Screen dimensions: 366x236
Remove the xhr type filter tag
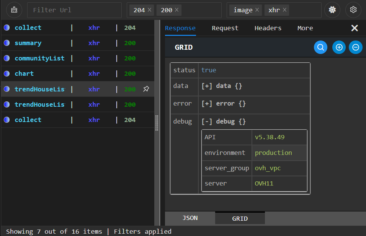(x=284, y=10)
